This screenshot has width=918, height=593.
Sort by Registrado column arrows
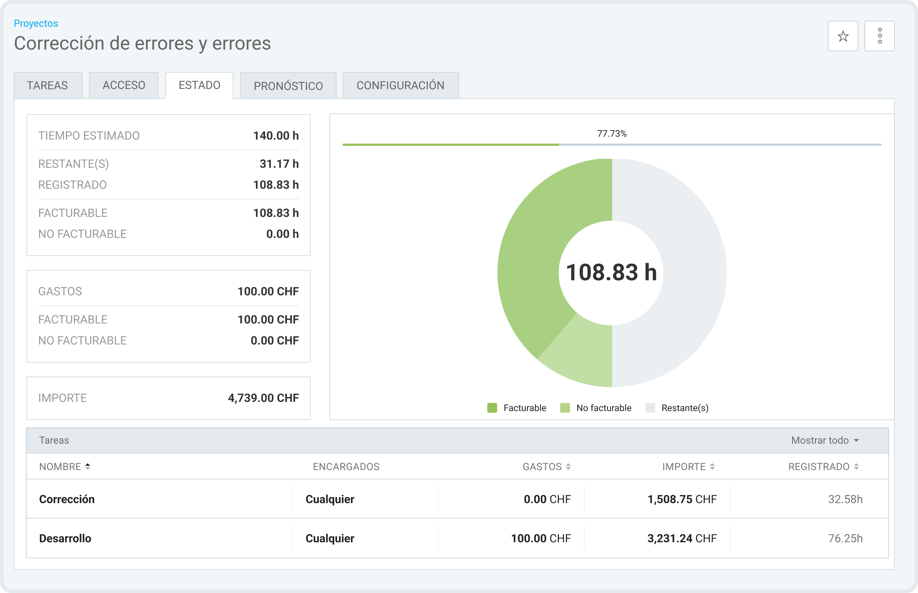coord(856,467)
